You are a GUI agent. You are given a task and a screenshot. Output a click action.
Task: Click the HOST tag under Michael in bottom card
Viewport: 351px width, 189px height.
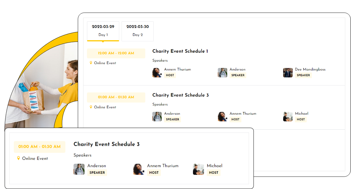tap(214, 172)
